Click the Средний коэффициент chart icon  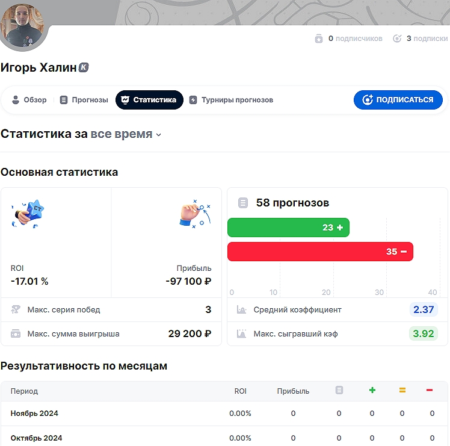pyautogui.click(x=242, y=310)
